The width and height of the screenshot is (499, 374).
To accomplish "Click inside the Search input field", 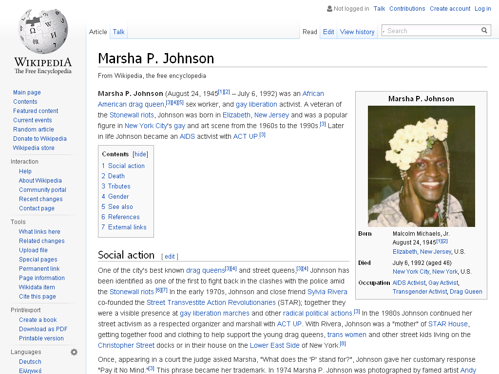I will [x=431, y=31].
